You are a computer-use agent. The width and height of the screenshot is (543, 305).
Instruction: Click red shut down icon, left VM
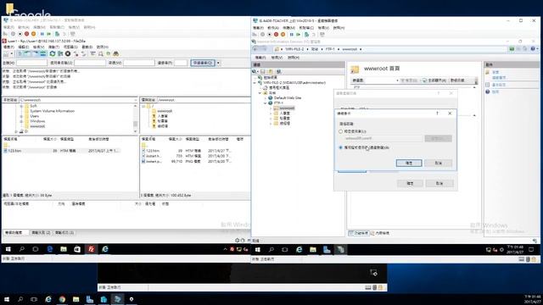coord(26,34)
